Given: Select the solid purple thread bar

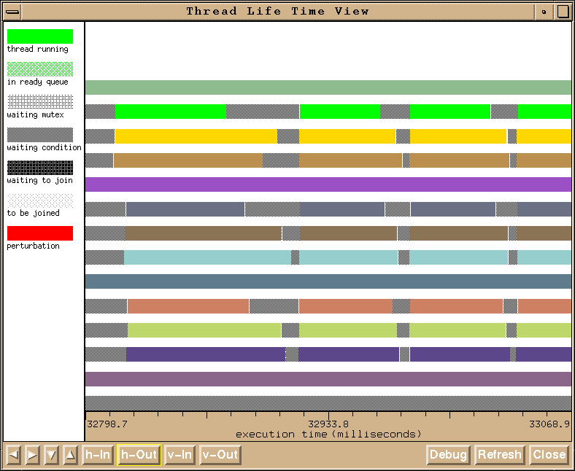Looking at the screenshot, I should click(x=328, y=184).
